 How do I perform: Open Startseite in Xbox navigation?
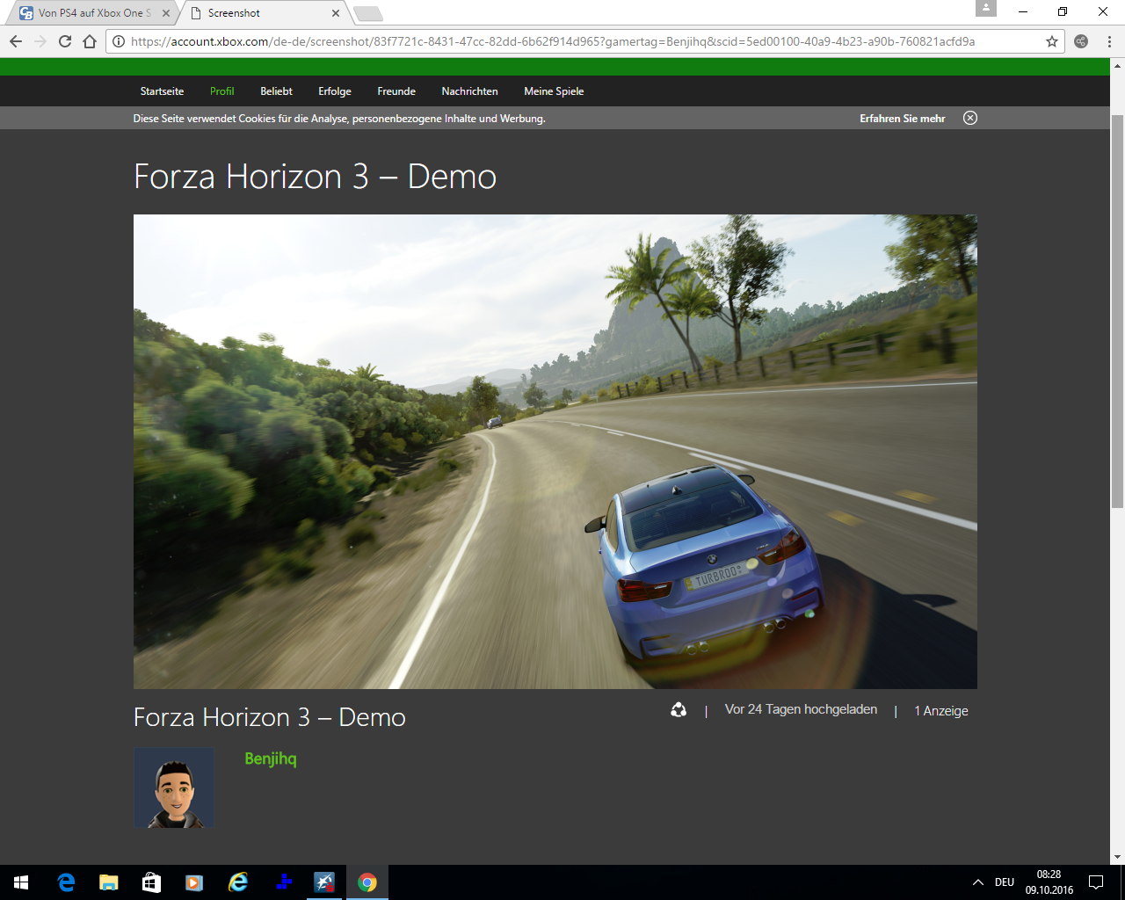point(162,91)
